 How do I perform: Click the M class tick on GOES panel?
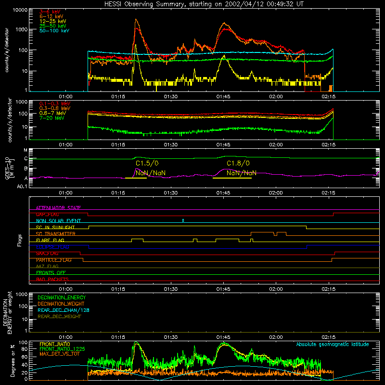26,150
